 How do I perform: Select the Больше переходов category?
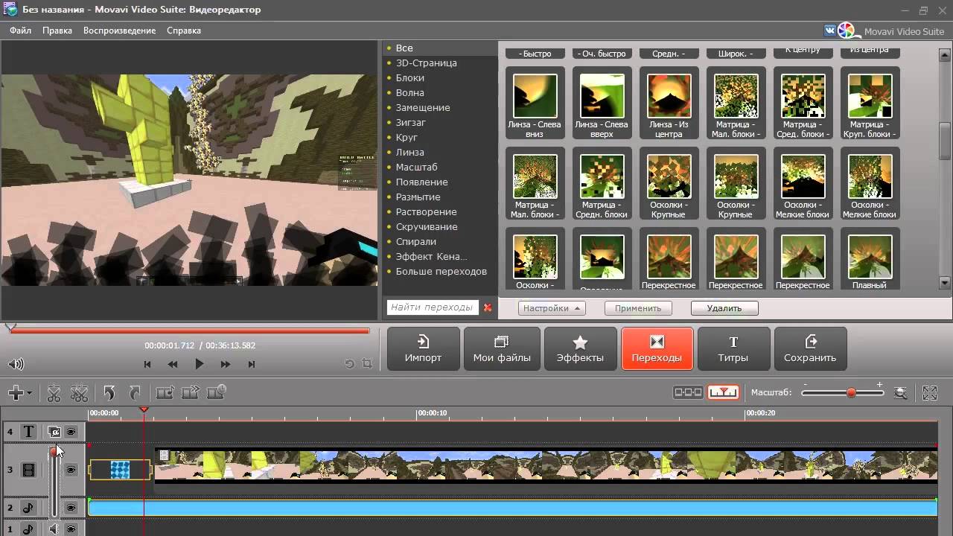440,271
